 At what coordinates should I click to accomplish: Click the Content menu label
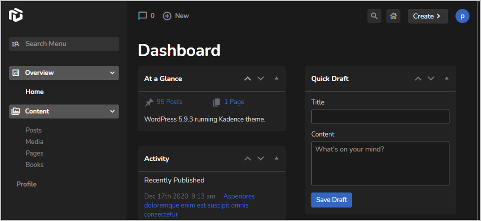[37, 111]
